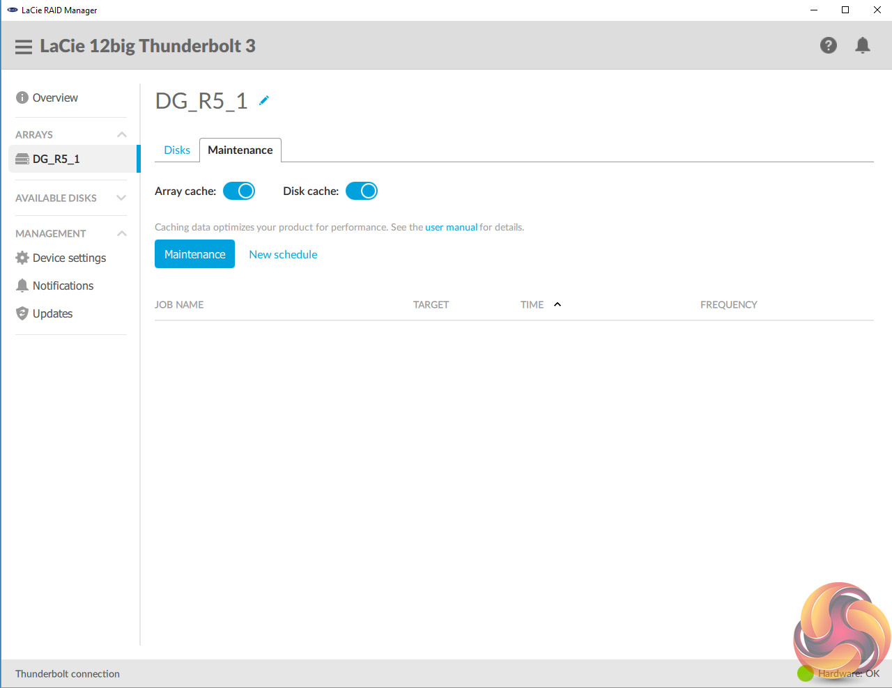Sort by the TARGET column header
The image size is (892, 688).
click(431, 304)
